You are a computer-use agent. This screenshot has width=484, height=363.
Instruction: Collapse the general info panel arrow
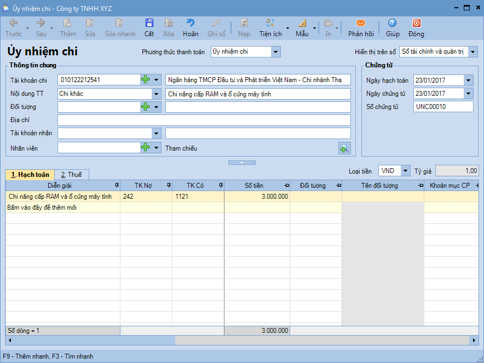pyautogui.click(x=241, y=163)
